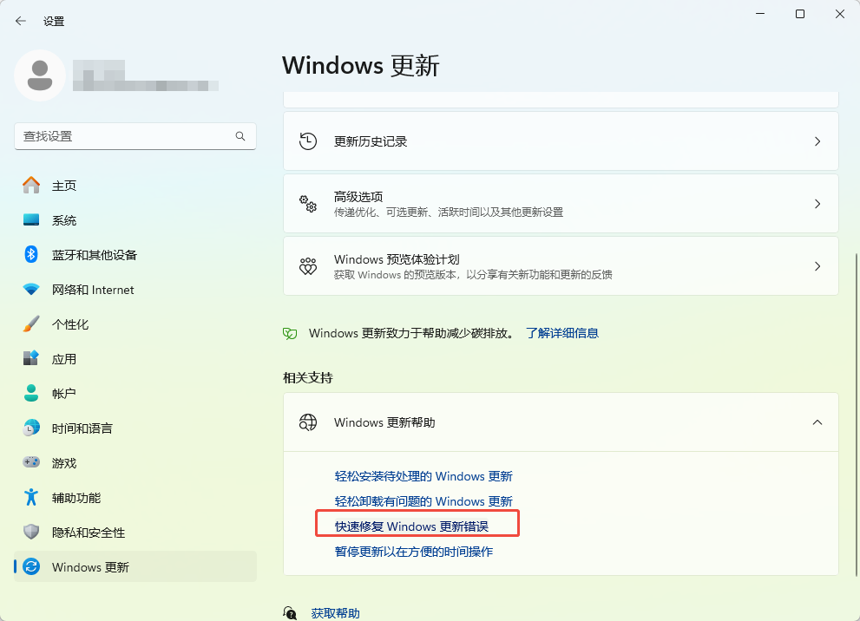Click the vertical scrollbar on the right
This screenshot has width=860, height=621.
[x=857, y=415]
